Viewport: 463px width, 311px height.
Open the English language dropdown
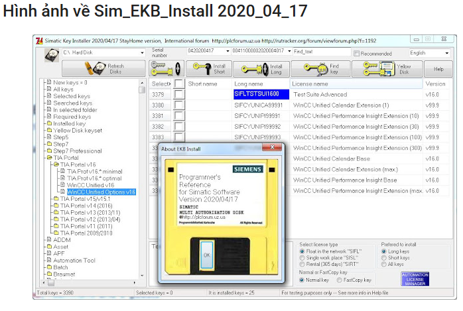[447, 53]
